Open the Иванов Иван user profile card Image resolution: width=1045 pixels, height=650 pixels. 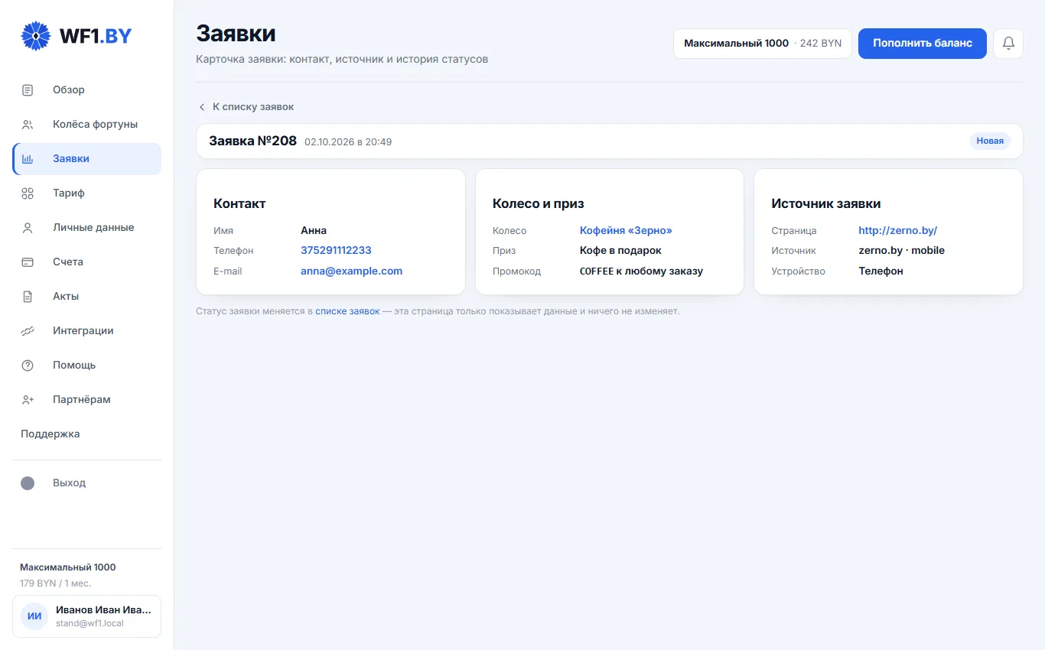(87, 616)
